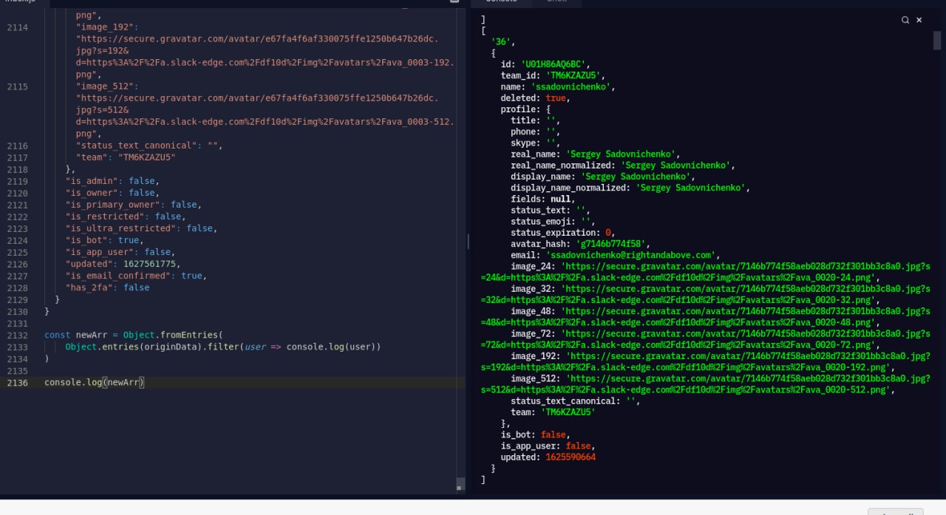Click line number 2114 in the gutter
The width and height of the screenshot is (946, 515).
pyautogui.click(x=16, y=27)
